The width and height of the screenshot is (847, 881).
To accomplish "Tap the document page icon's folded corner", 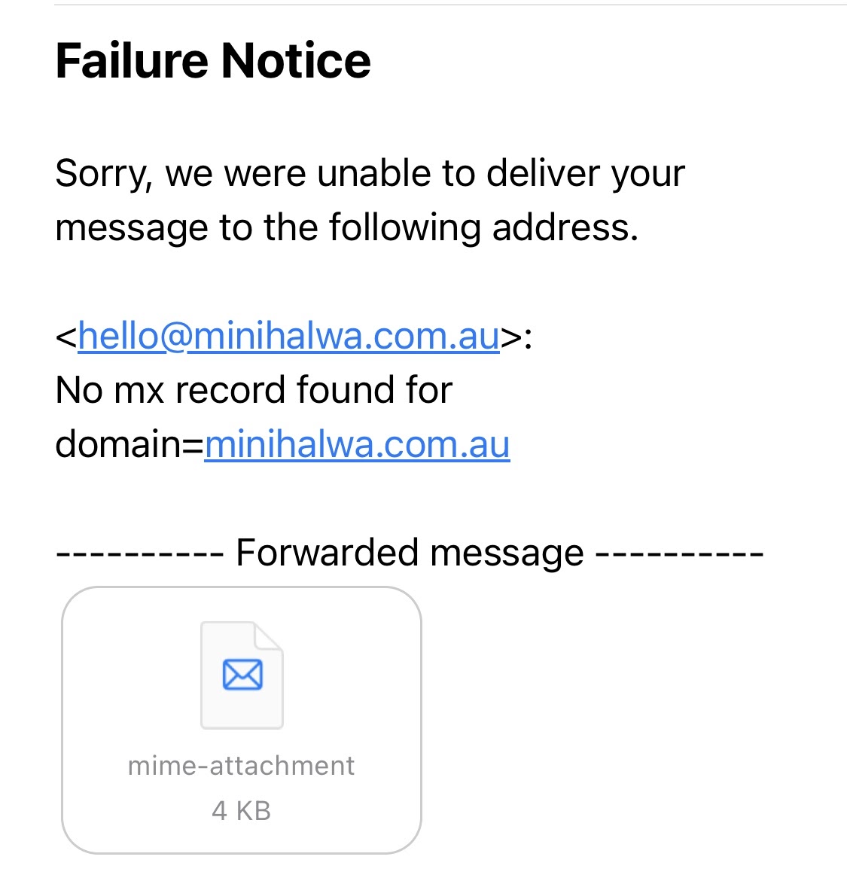I will tap(269, 636).
